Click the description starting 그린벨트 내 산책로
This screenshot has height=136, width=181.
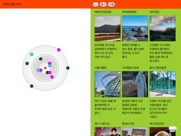[161, 53]
